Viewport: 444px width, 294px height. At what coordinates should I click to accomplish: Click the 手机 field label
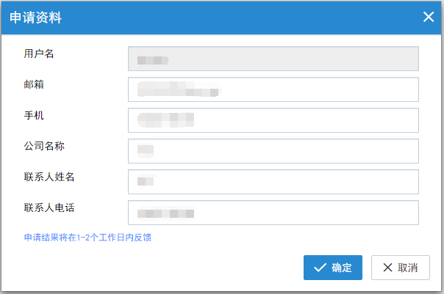[34, 115]
